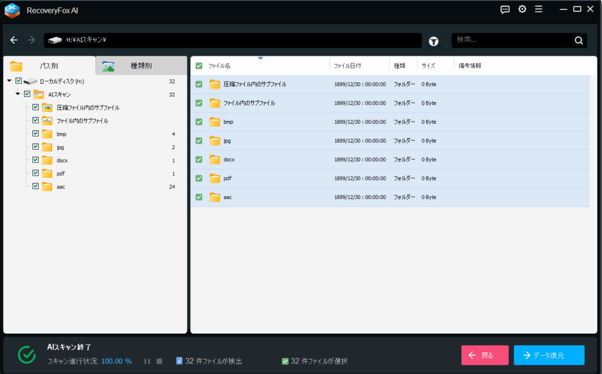The image size is (602, 374).
Task: Open the hamburger menu in title bar
Action: [539, 9]
